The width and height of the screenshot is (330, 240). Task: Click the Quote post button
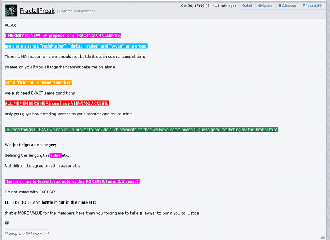pyautogui.click(x=266, y=6)
